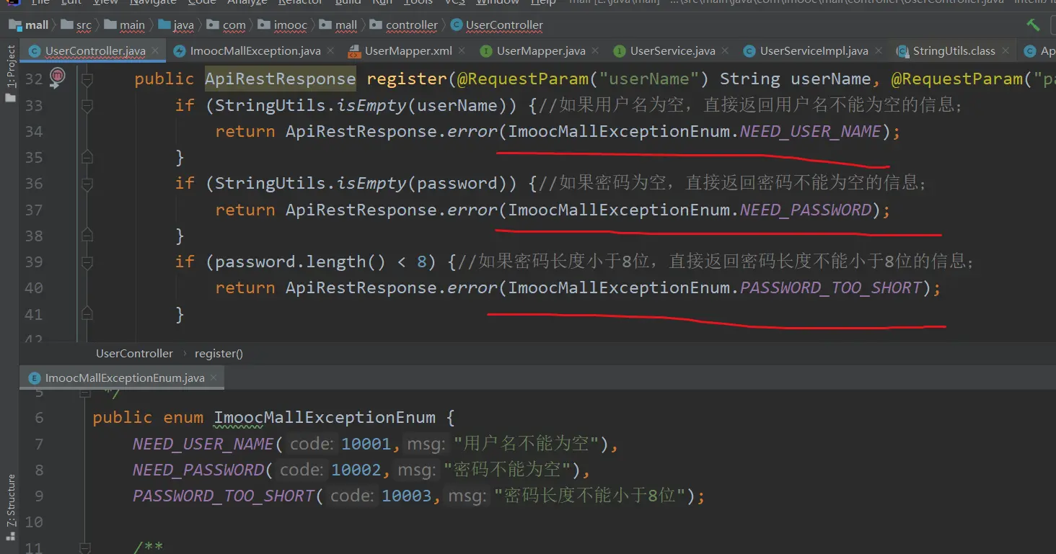Screen dimensions: 1056x554
Task: Close the ImoocMallExceptionEnum.java tab
Action: pos(215,378)
